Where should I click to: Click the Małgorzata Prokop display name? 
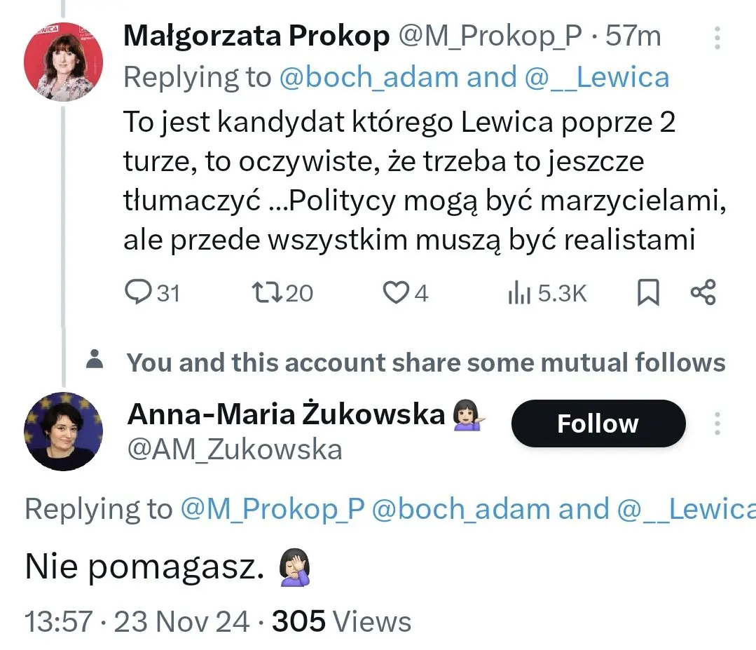click(x=256, y=36)
